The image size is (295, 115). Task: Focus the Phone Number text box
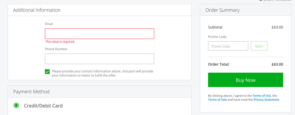pos(99,59)
